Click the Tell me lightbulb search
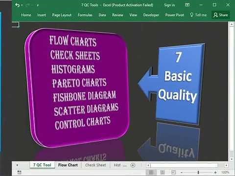The image size is (235, 176). click(198, 15)
